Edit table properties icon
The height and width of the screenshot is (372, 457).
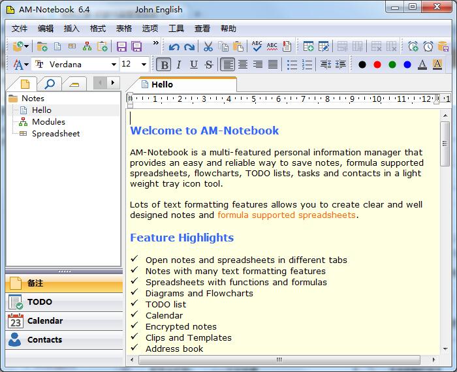324,46
